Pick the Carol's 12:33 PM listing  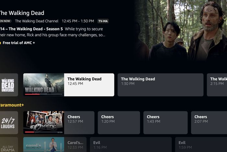(75, 145)
